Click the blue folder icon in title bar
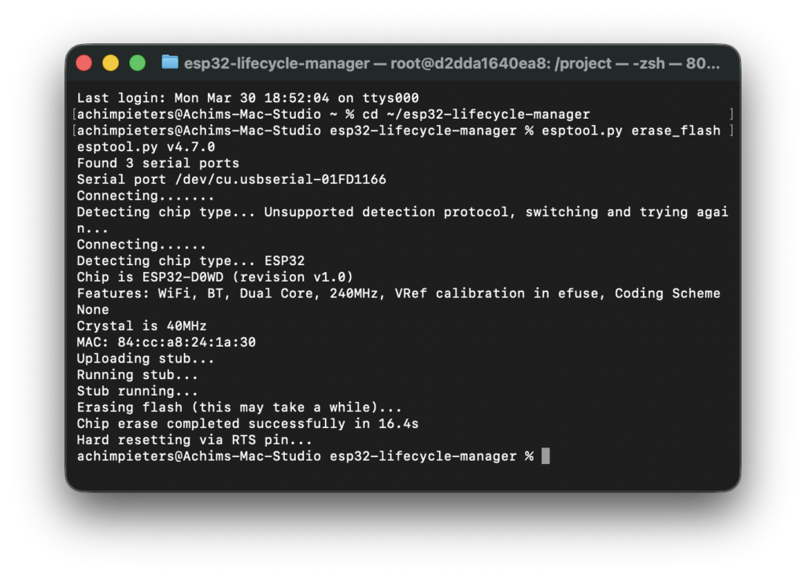This screenshot has width=806, height=578. 169,63
